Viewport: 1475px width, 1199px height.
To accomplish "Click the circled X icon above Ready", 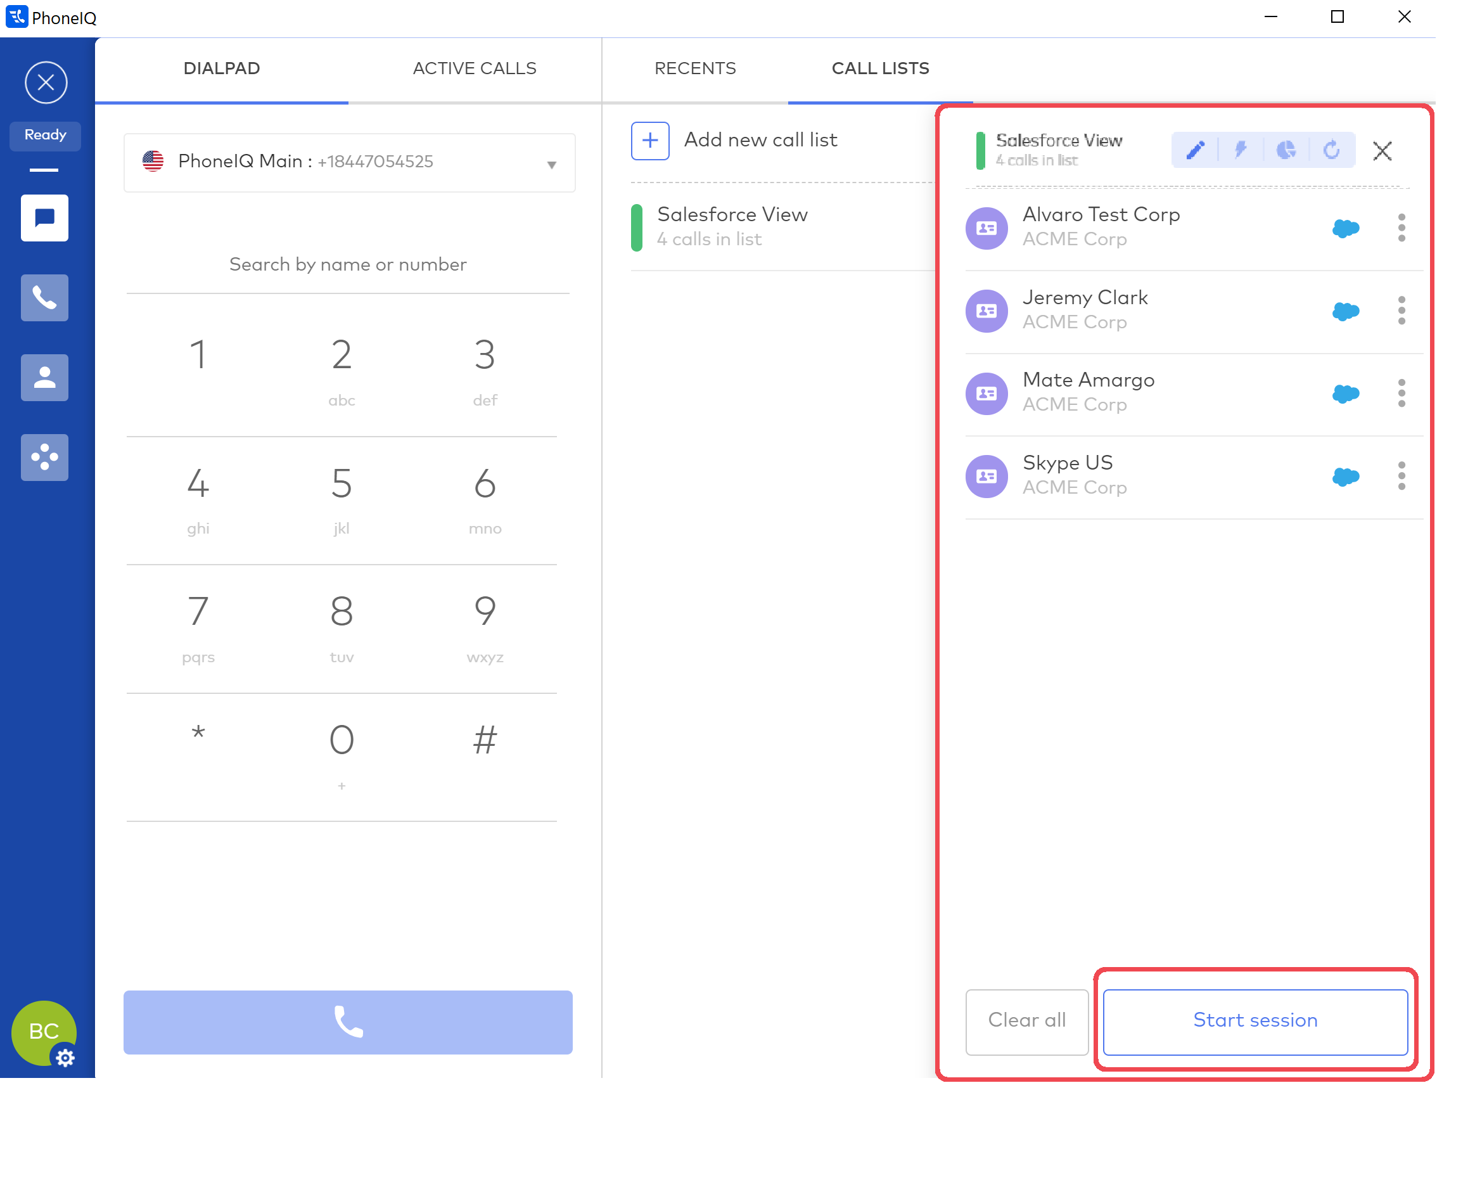I will click(46, 83).
